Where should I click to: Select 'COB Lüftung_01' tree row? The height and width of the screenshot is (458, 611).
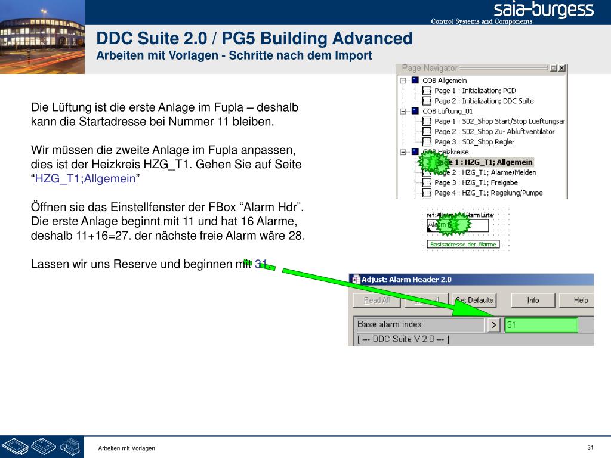click(x=448, y=111)
